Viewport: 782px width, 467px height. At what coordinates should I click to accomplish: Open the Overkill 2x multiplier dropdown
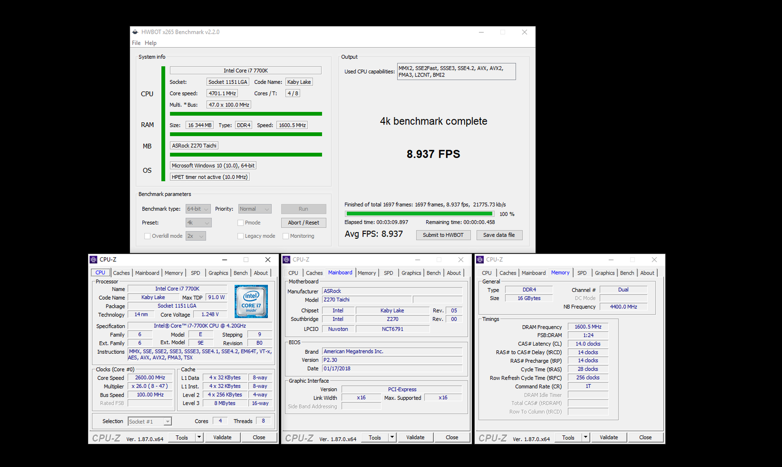tap(196, 236)
